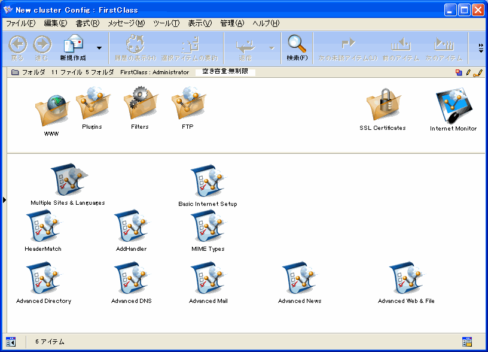Image resolution: width=488 pixels, height=352 pixels.
Task: Open the Filters folder icon
Action: click(x=140, y=104)
